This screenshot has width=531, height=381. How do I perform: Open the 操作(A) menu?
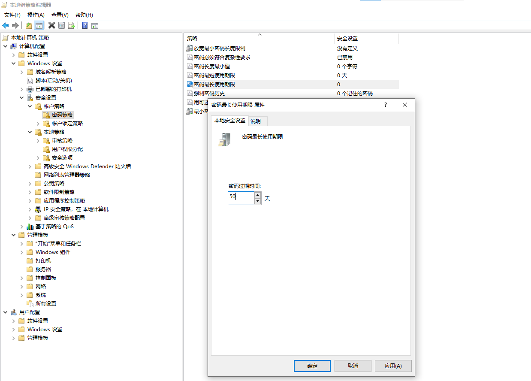(x=36, y=15)
